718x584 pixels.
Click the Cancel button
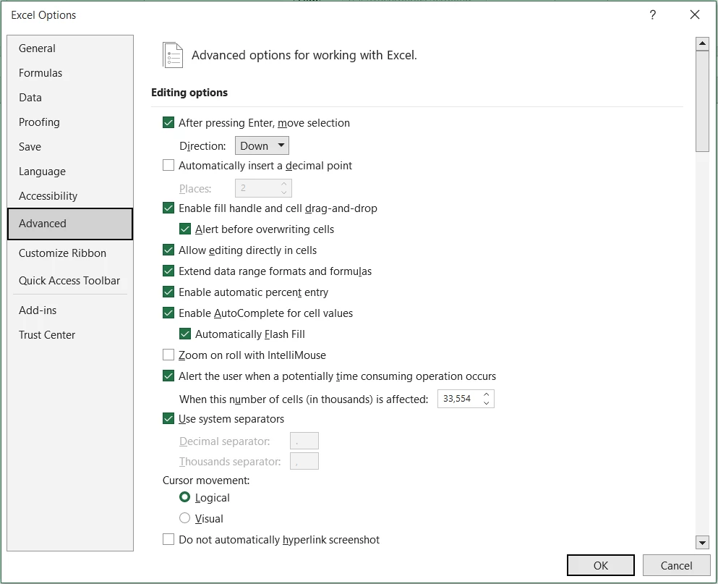[x=676, y=565]
